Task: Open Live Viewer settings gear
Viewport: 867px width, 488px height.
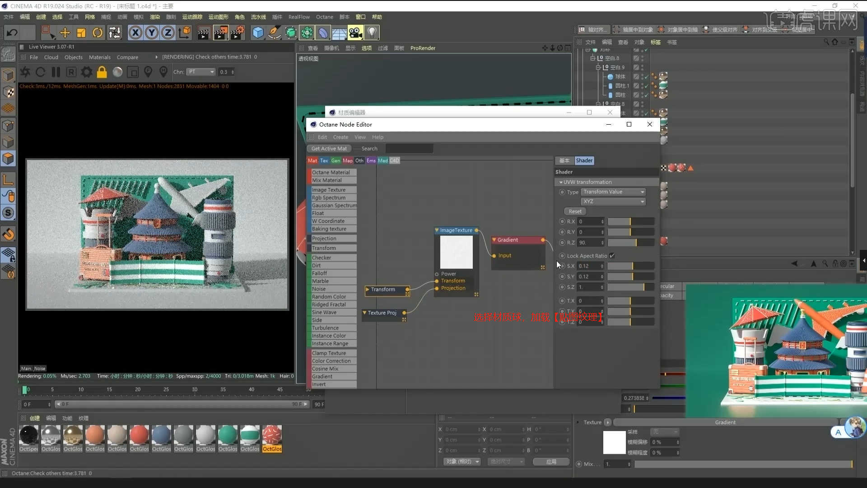Action: [86, 72]
